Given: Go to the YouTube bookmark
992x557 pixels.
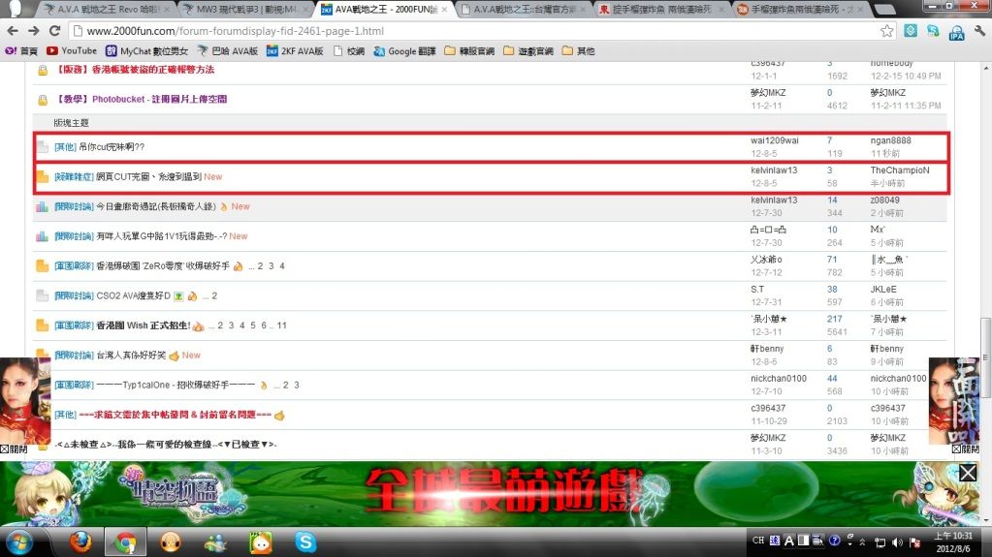Looking at the screenshot, I should tap(71, 50).
